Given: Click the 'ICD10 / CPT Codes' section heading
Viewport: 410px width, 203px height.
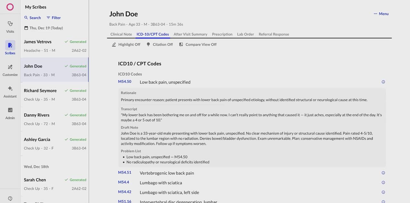Looking at the screenshot, I should coord(140,64).
